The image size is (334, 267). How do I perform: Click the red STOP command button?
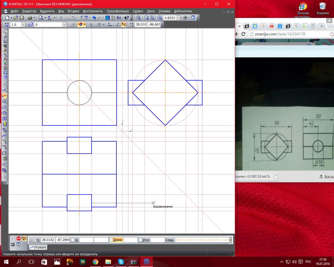click(18, 238)
